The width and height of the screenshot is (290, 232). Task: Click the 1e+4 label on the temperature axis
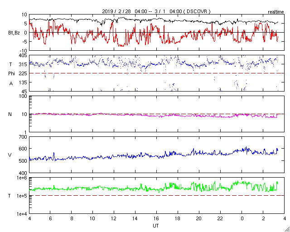click(22, 214)
